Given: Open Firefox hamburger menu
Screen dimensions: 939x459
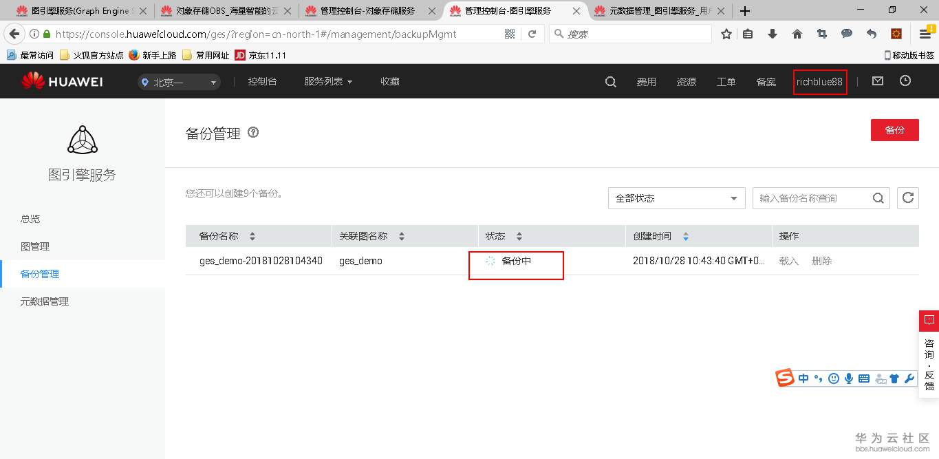Looking at the screenshot, I should [925, 34].
